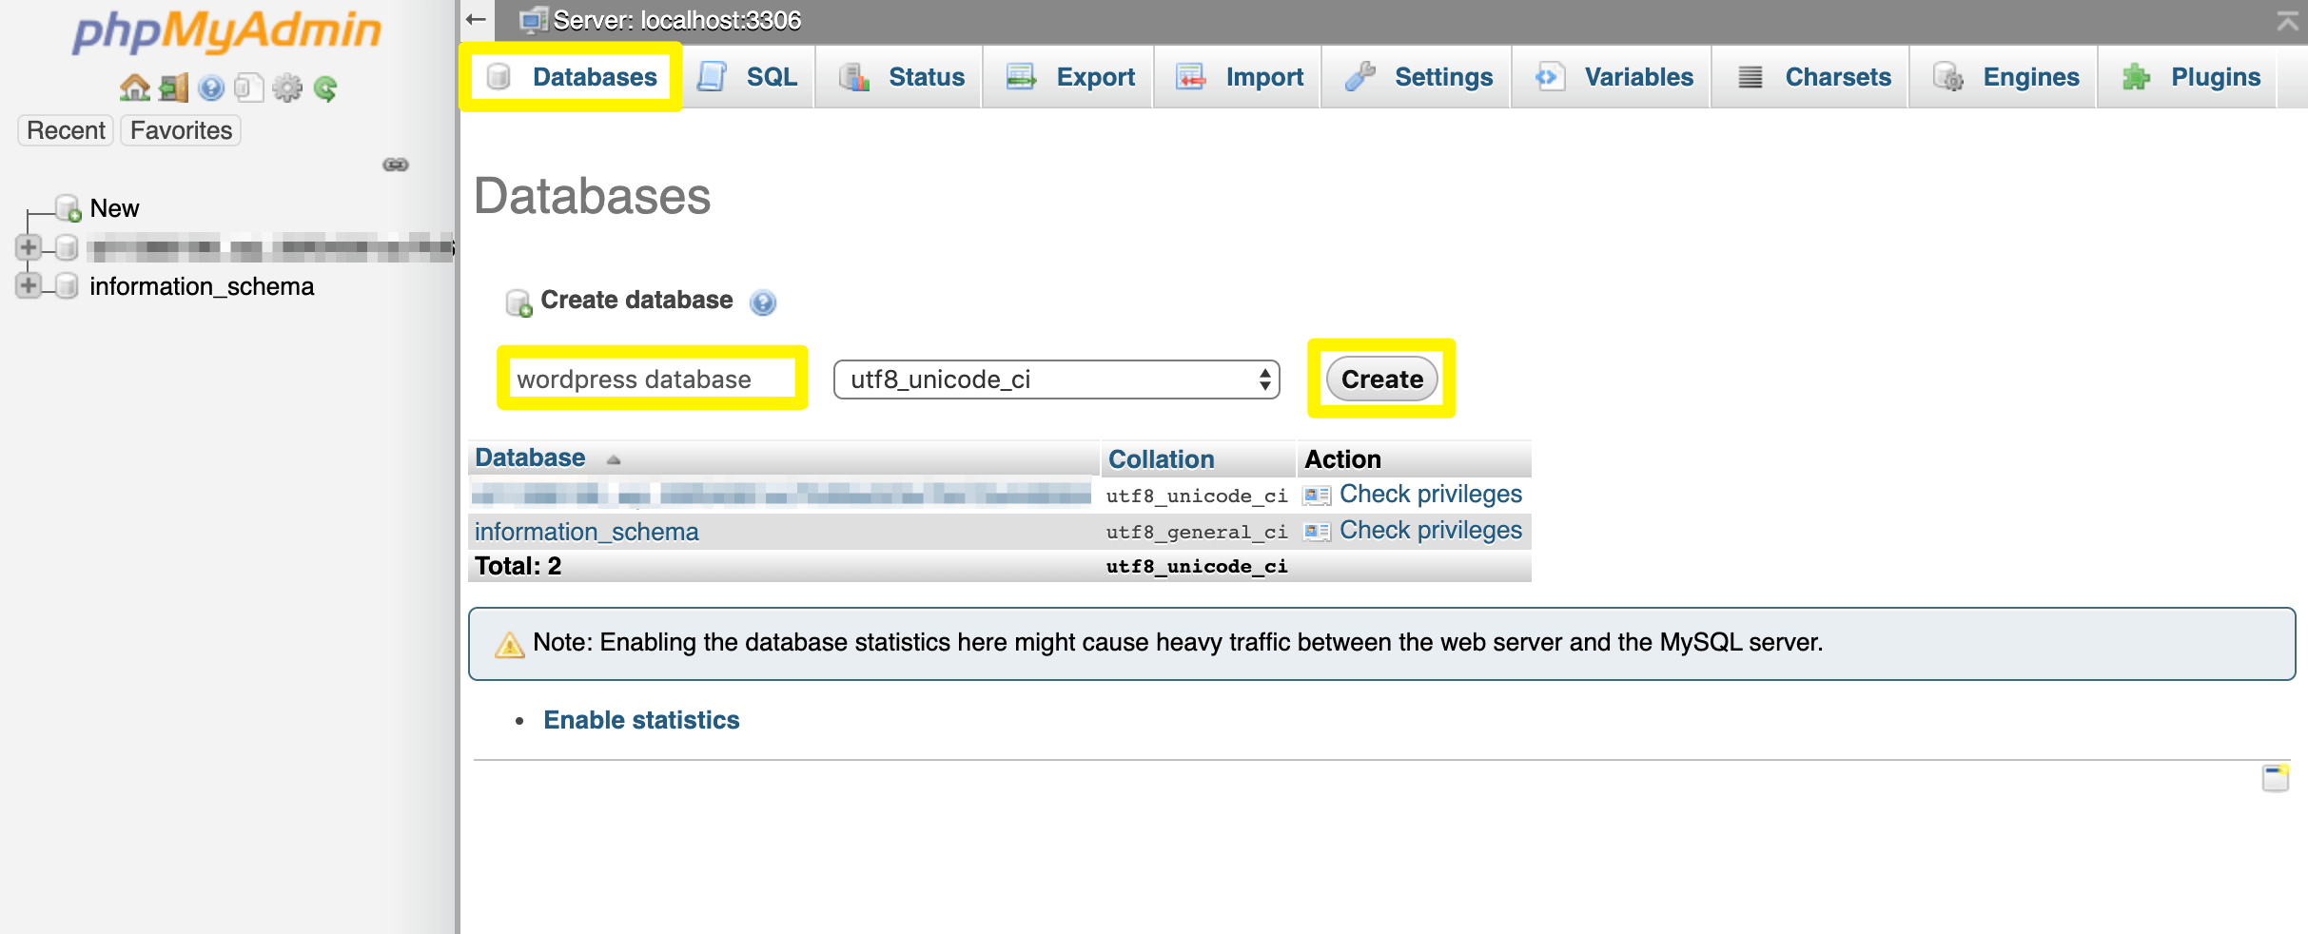Sort by Collation column header
This screenshot has width=2308, height=934.
[1162, 459]
